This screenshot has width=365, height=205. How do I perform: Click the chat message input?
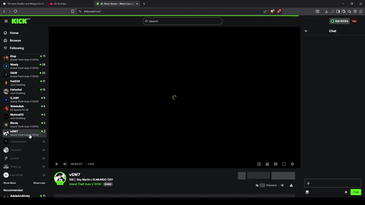(332, 183)
